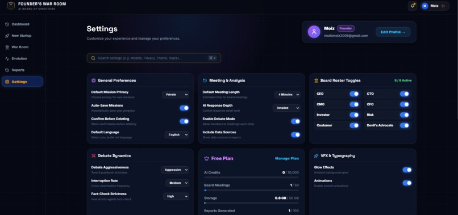Click the Reports Generated label
This screenshot has width=458, height=215.
pos(219,210)
